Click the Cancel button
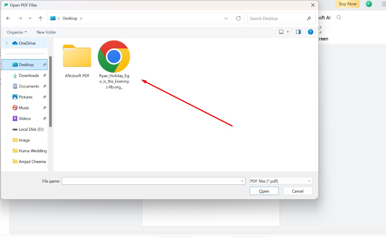386x237 pixels. tap(298, 191)
